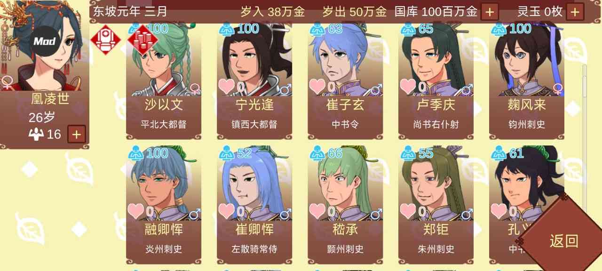The height and width of the screenshot is (271, 602).
Task: Click the red seat diamond icon
Action: tap(103, 39)
